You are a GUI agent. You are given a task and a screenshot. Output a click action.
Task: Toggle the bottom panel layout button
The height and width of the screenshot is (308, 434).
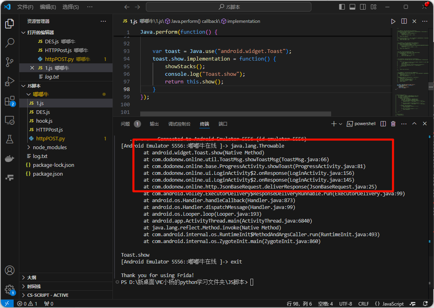pos(352,7)
